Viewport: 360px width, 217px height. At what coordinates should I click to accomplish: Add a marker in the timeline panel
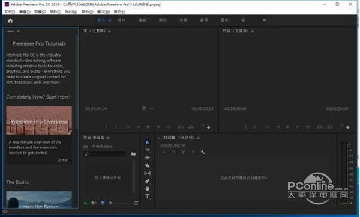coord(193,152)
